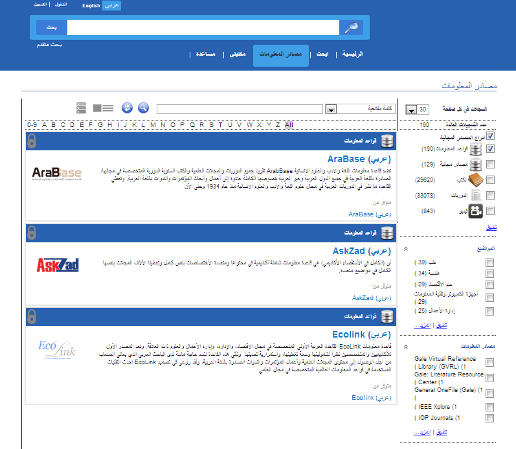Click the databases (160) filter icon

point(475,149)
